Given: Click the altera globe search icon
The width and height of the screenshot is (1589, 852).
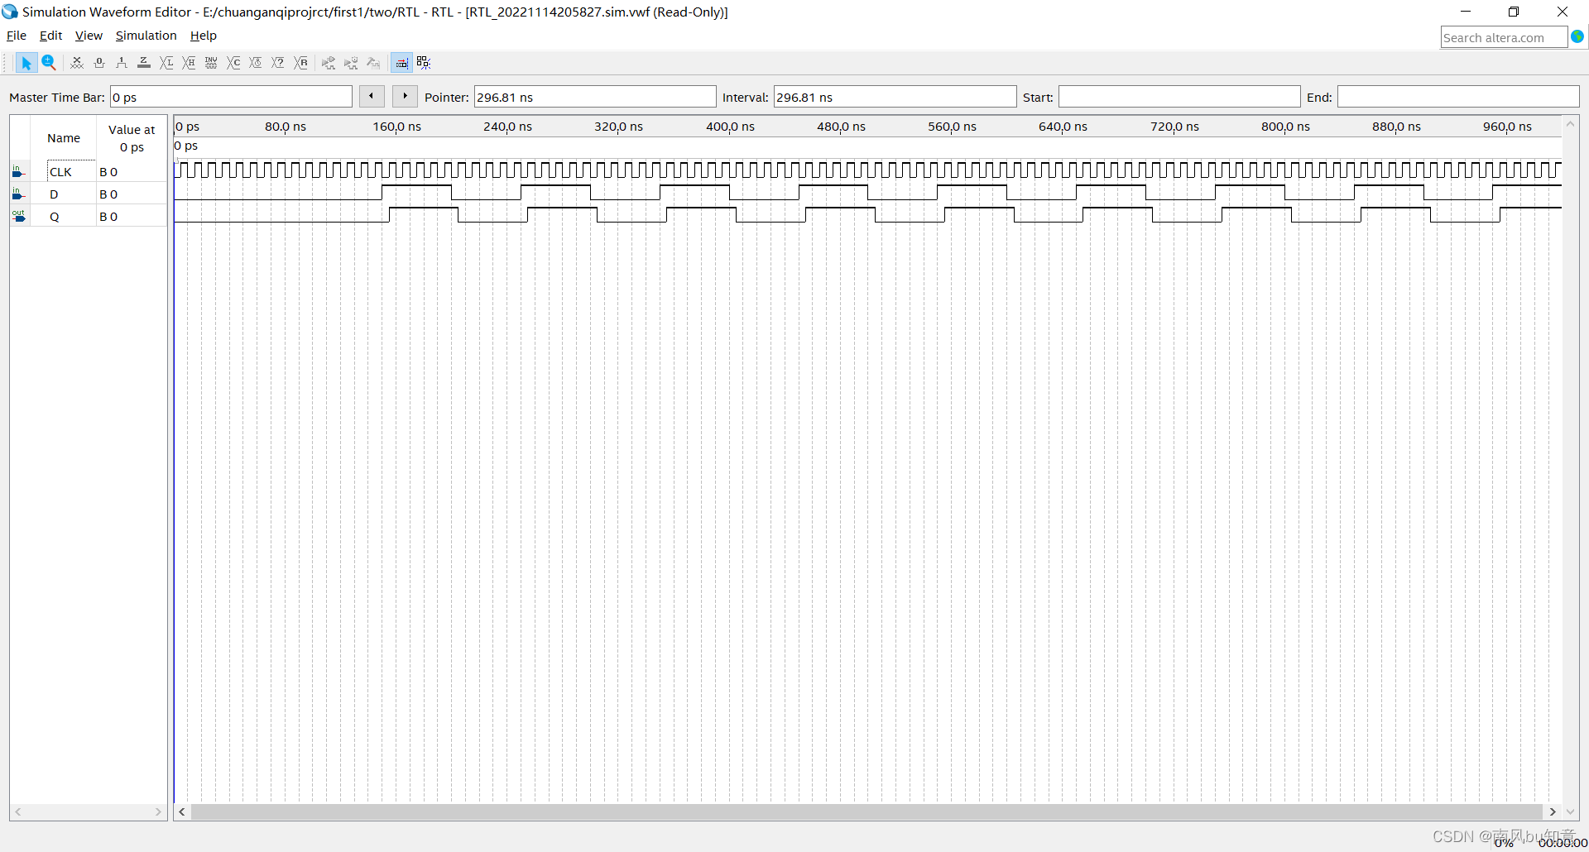Looking at the screenshot, I should [x=1577, y=37].
